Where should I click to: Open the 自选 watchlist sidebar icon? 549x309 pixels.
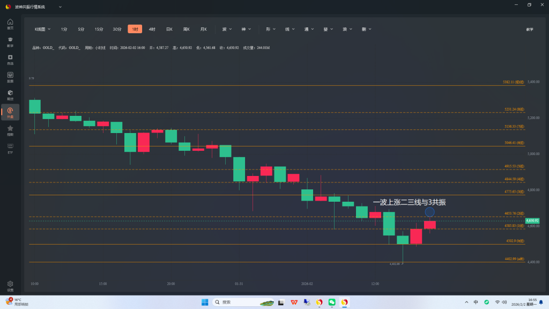(x=10, y=59)
